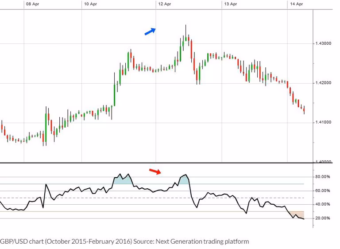340x249 pixels.
Task: Select the 14 Apr date label
Action: click(x=296, y=4)
